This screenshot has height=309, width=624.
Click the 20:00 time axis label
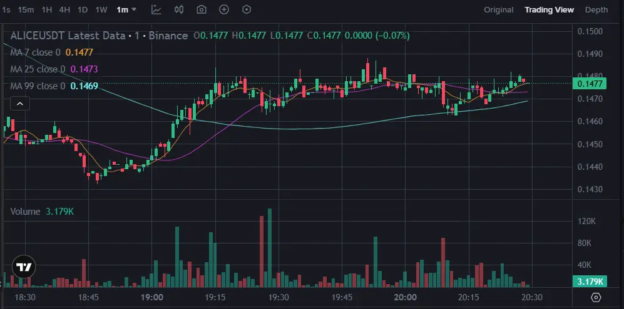point(406,298)
